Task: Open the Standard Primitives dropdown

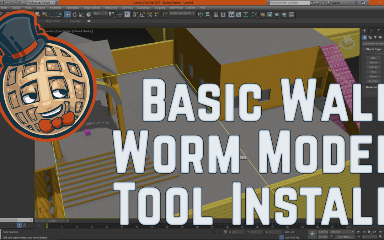Action: click(x=373, y=44)
